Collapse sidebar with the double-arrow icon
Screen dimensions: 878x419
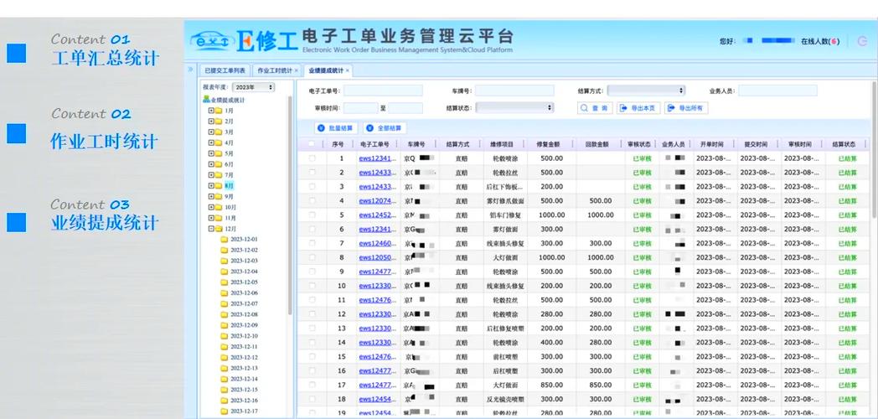click(190, 70)
